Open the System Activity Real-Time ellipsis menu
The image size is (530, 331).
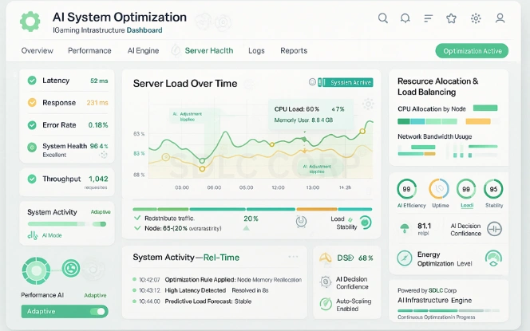pos(294,257)
